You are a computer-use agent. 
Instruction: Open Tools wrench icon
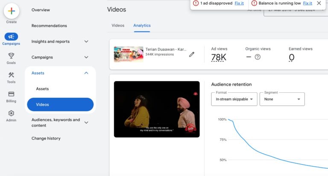tap(11, 75)
